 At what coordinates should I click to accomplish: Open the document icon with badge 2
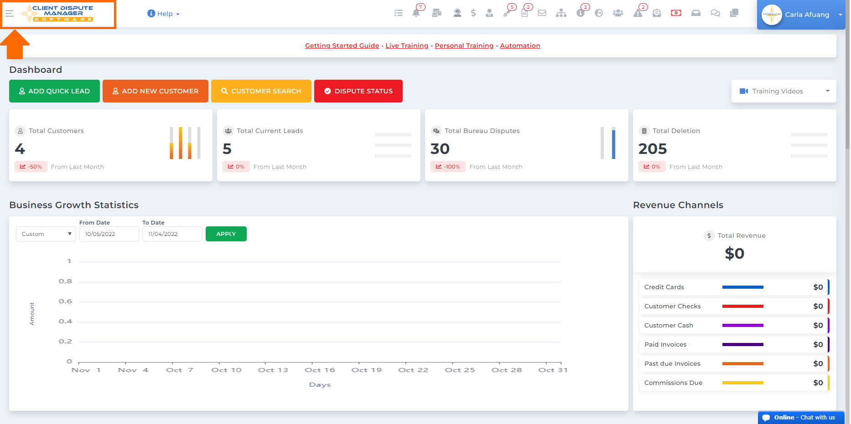525,13
